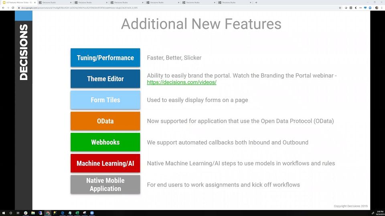
Task: Click the Theme Editor box
Action: tap(105, 79)
